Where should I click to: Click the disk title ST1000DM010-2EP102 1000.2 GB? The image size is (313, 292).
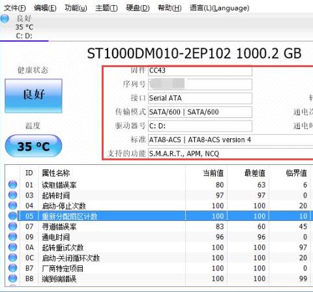pyautogui.click(x=194, y=53)
